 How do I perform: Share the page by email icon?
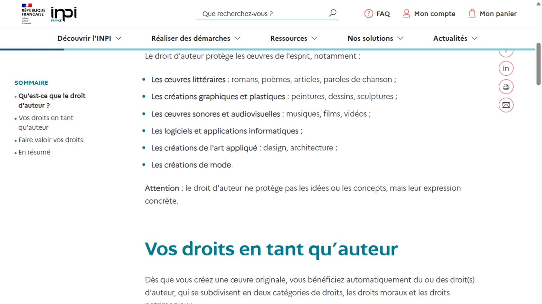[x=506, y=105]
